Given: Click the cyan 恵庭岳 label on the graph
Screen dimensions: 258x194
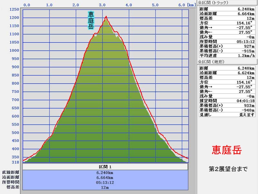Looking at the screenshot, I should coord(91,20).
